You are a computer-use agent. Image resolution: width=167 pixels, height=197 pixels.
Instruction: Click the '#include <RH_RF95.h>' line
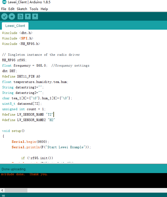(x=21, y=44)
